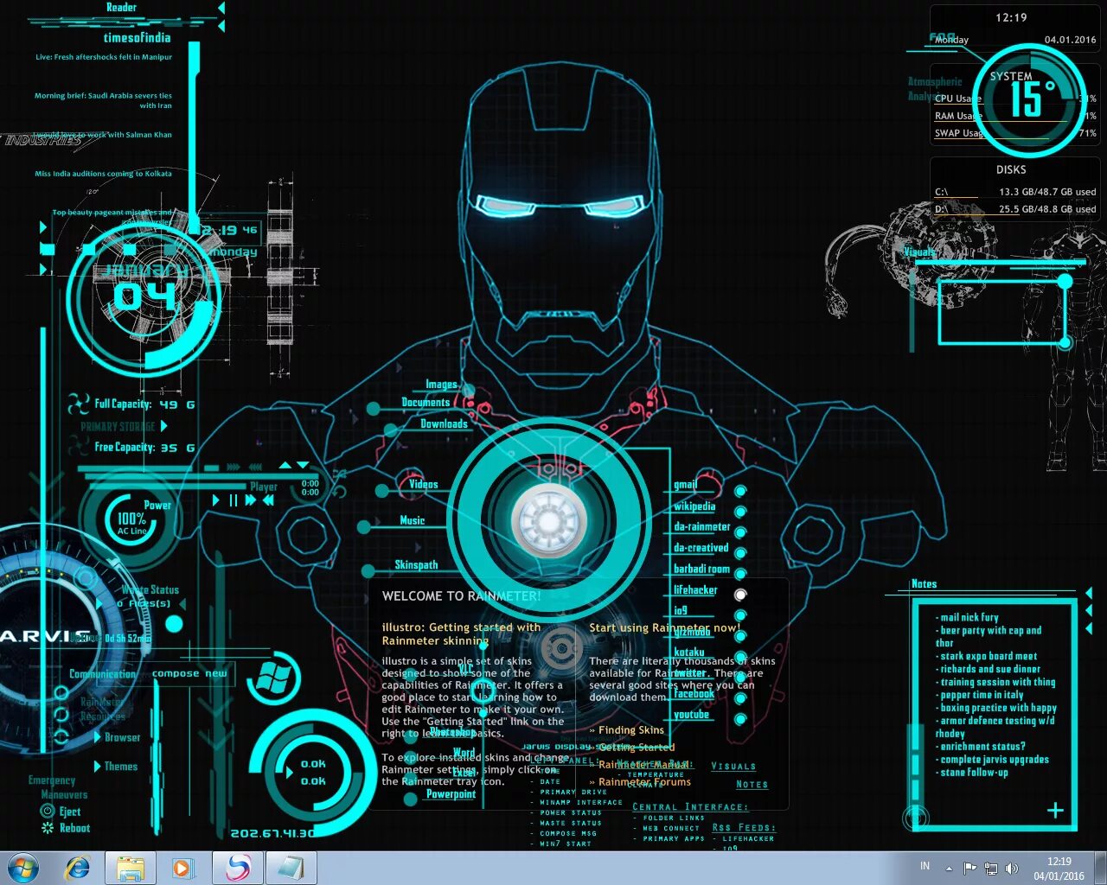
Task: Click the youtube indicator dot
Action: click(x=740, y=719)
